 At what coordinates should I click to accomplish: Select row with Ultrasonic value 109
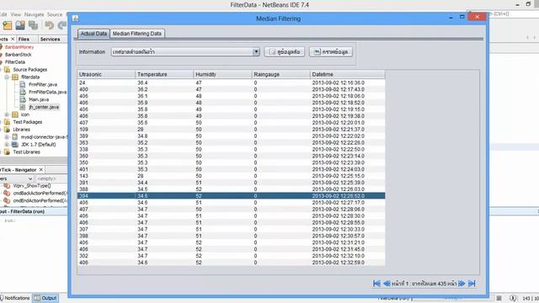232,130
